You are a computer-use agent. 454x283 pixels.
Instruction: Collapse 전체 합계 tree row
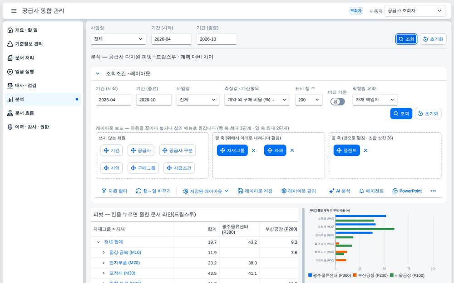[x=98, y=242]
